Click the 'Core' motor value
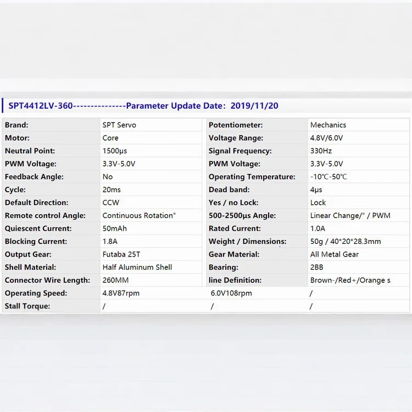Viewport: 412px width, 412px height. [110, 138]
